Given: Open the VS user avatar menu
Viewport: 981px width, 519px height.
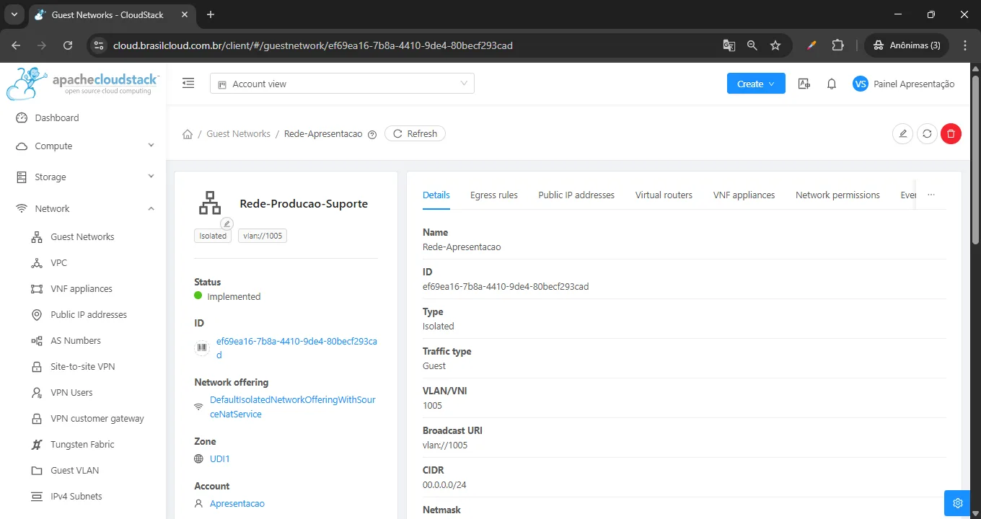Looking at the screenshot, I should 860,84.
